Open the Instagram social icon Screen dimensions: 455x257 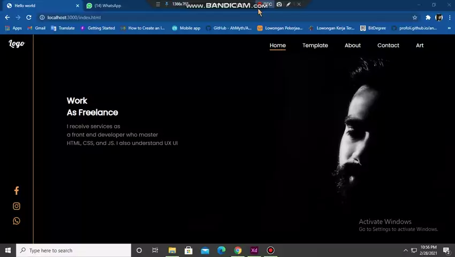pos(16,206)
